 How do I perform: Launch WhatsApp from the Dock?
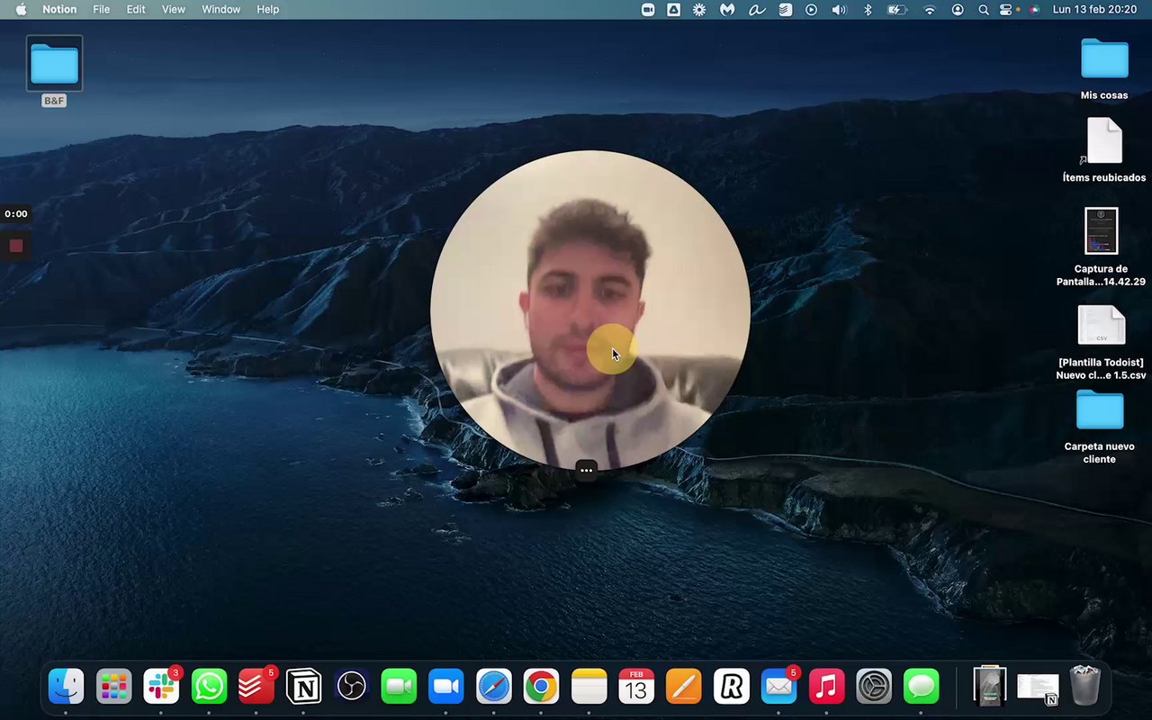[x=209, y=688]
